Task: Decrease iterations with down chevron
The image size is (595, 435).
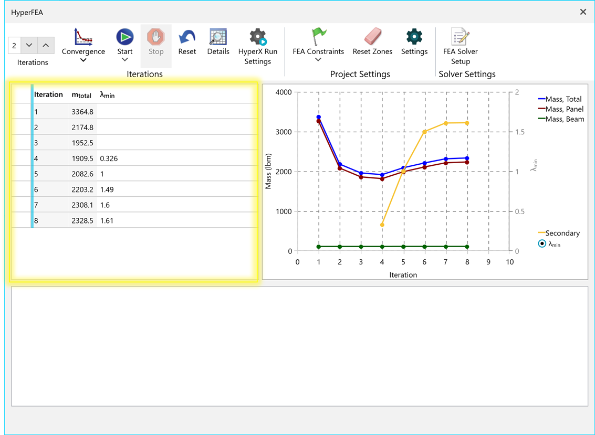Action: 29,46
